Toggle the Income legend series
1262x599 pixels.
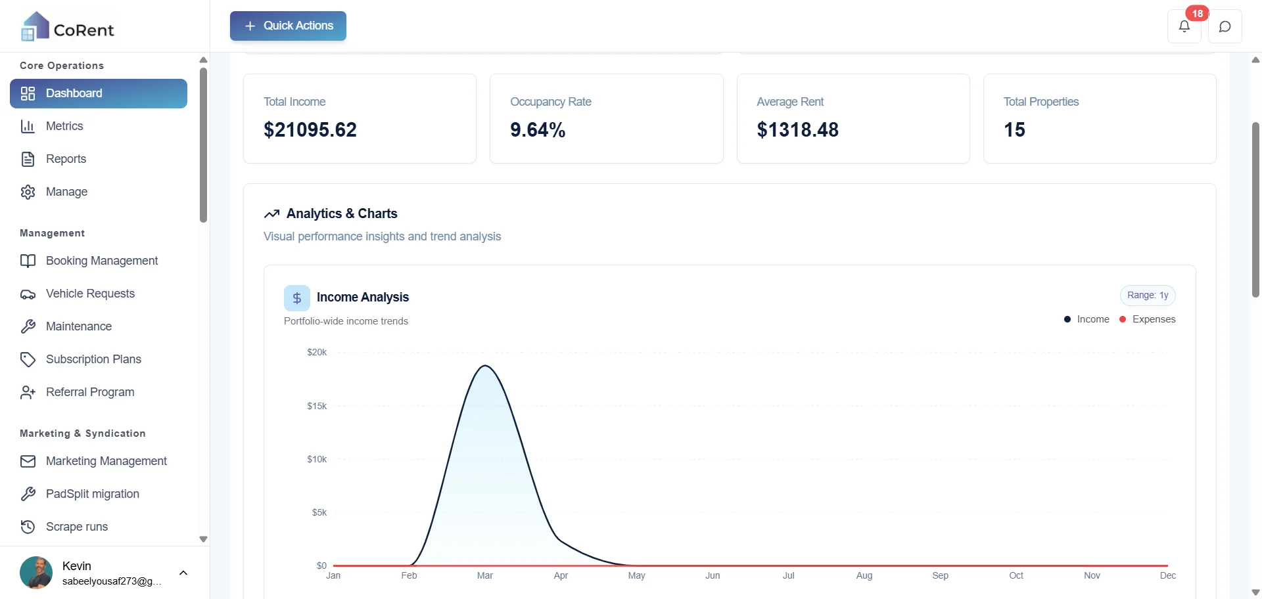1087,319
